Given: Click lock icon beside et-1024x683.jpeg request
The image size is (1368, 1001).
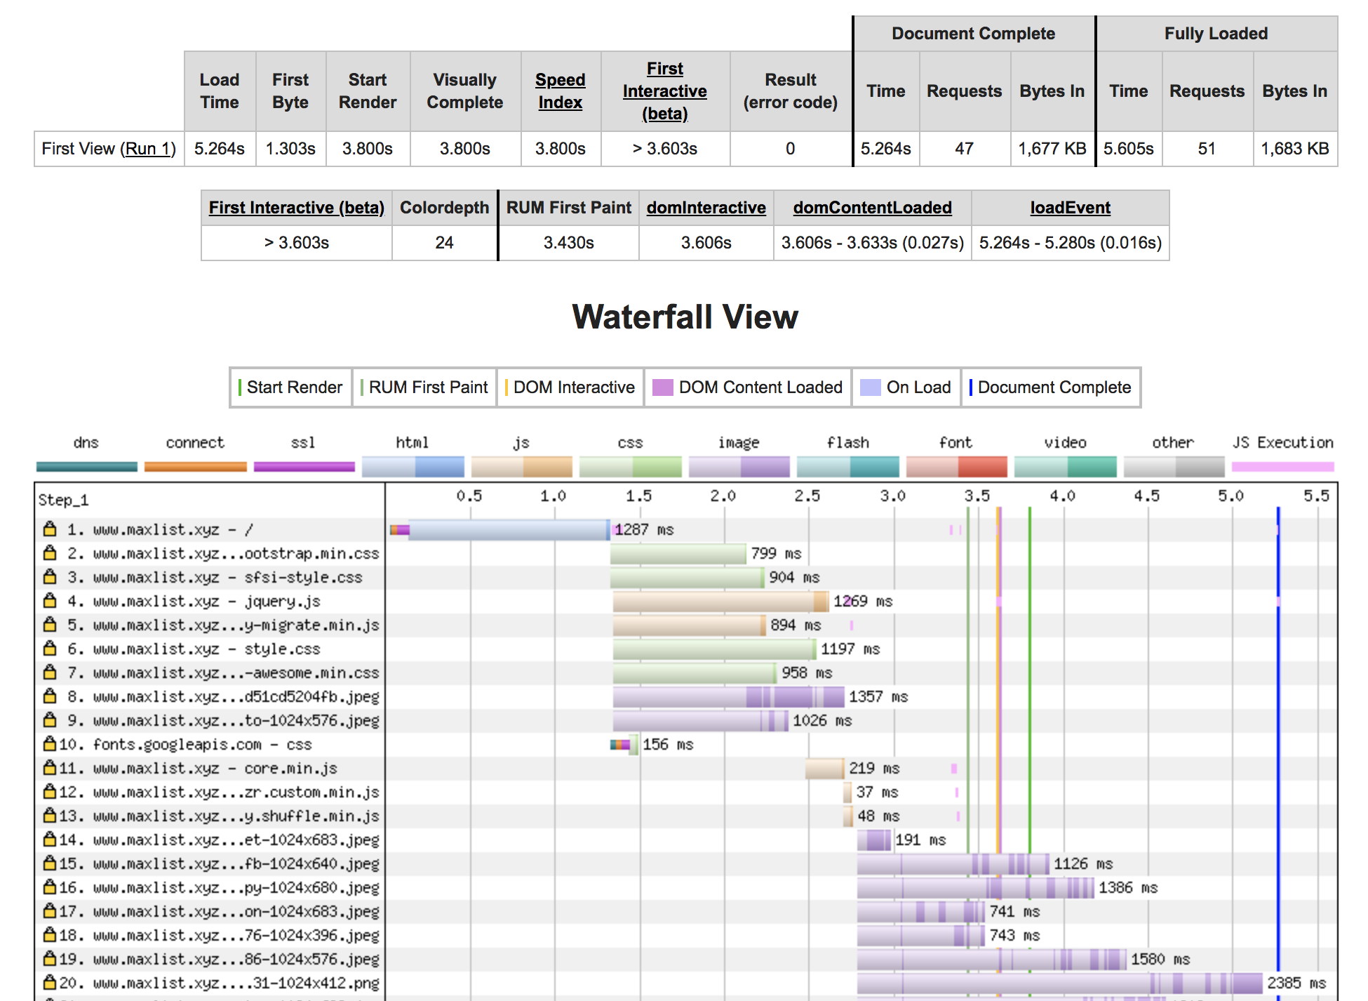Looking at the screenshot, I should point(50,839).
